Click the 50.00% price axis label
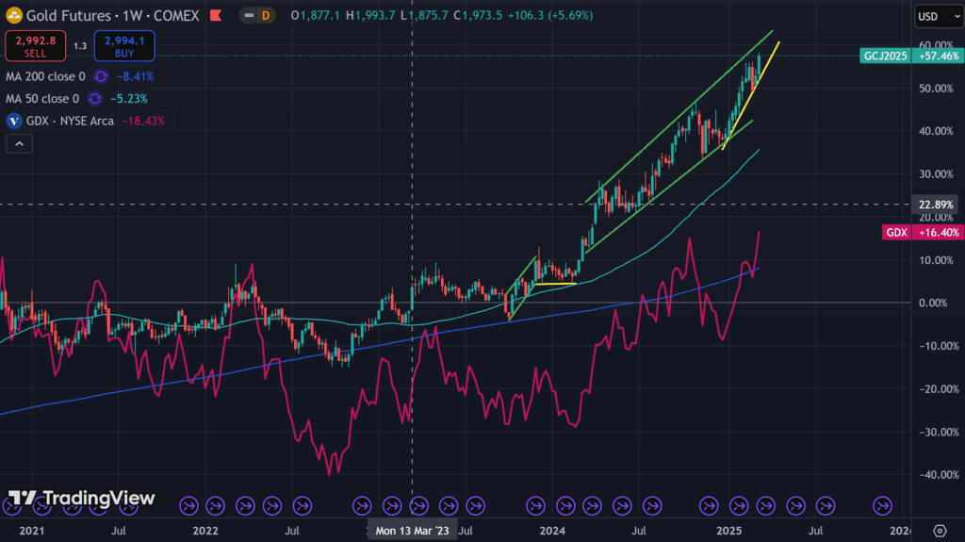This screenshot has height=542, width=965. 936,88
